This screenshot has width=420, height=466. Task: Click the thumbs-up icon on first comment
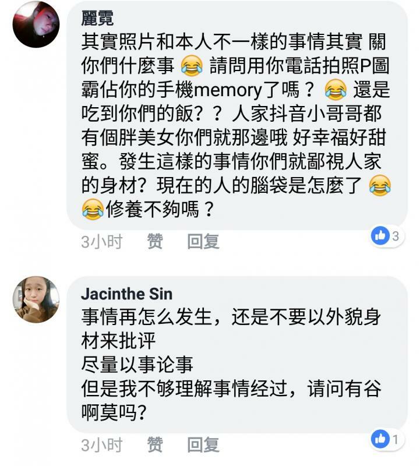[380, 236]
